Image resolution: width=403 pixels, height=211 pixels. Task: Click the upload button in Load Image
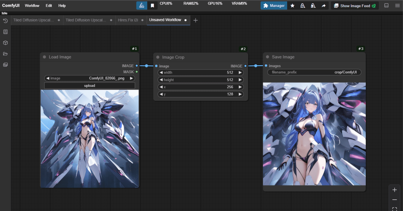pos(90,86)
